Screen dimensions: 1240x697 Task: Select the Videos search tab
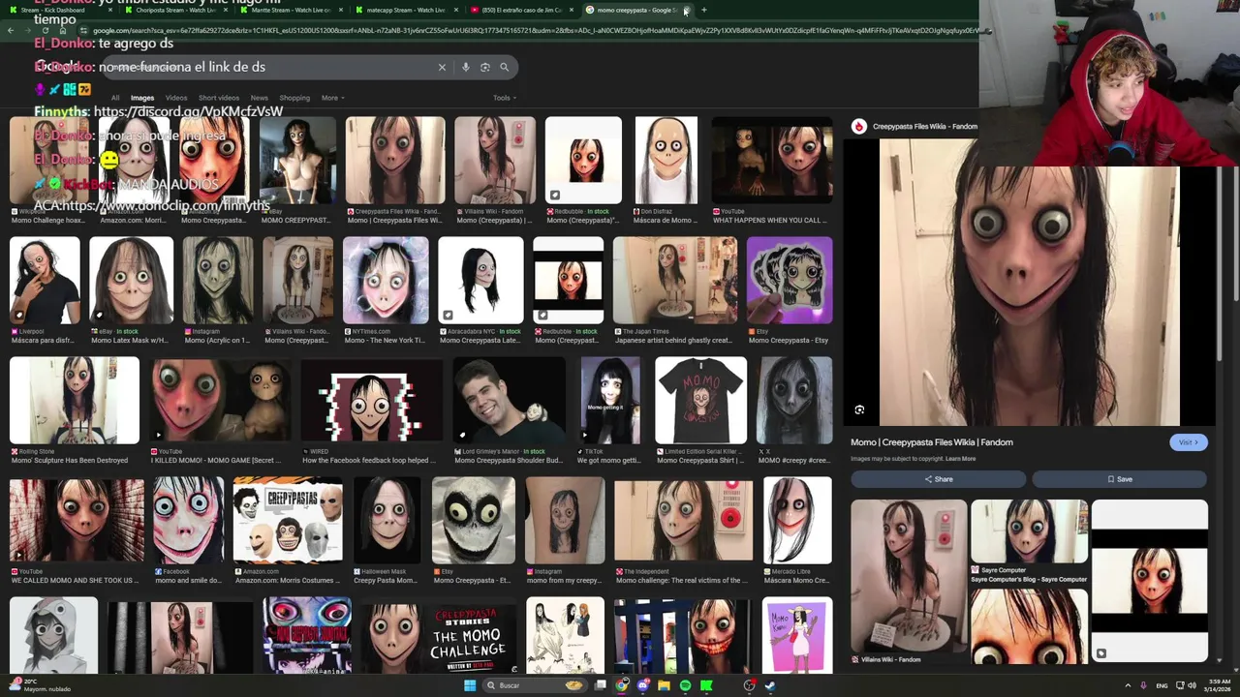(x=176, y=98)
